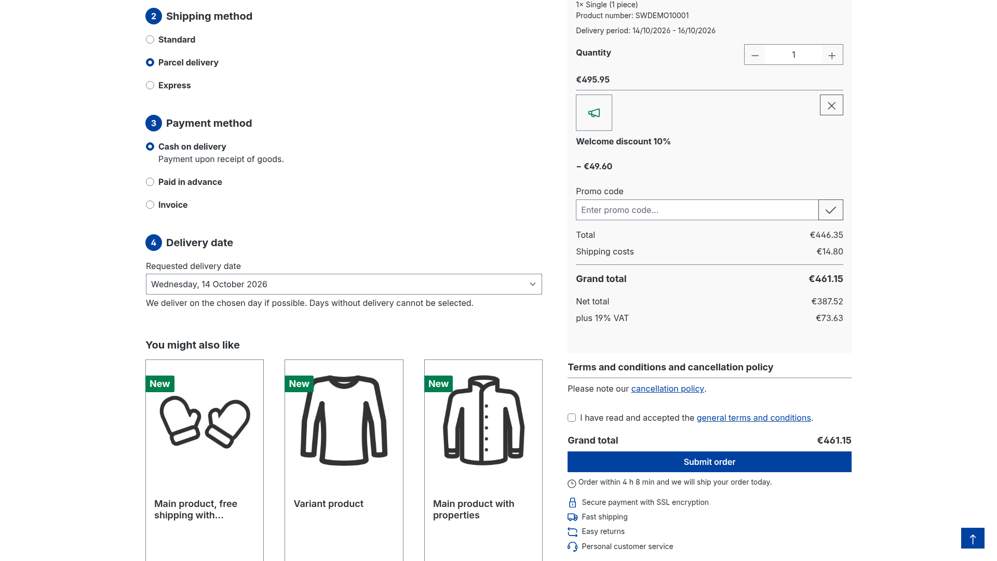Click the New badge on jacket card

pos(438,384)
